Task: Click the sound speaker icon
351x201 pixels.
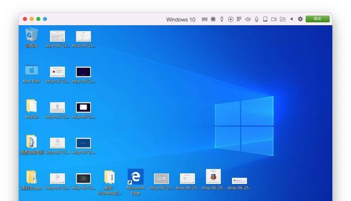Action: click(248, 20)
